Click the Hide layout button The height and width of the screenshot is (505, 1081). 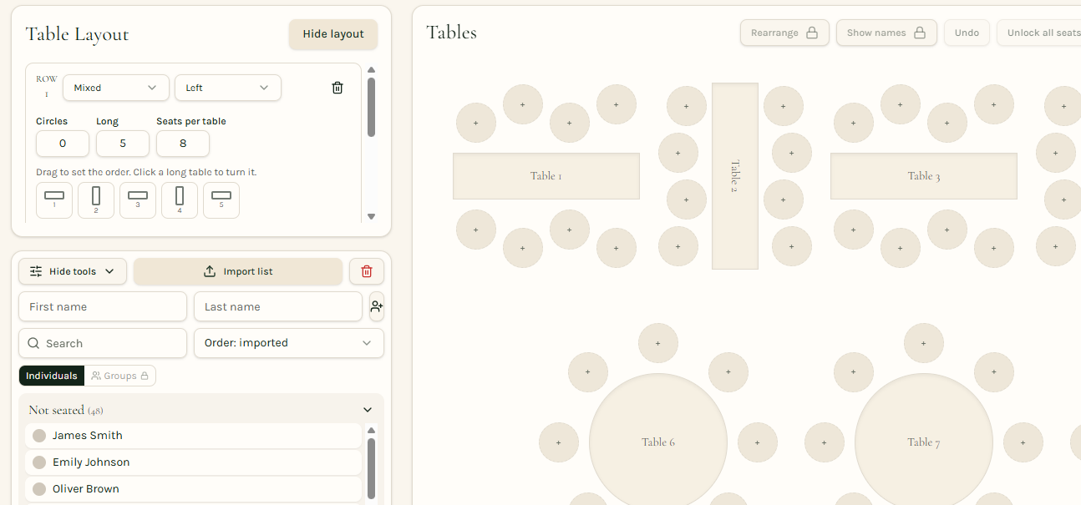click(x=333, y=34)
